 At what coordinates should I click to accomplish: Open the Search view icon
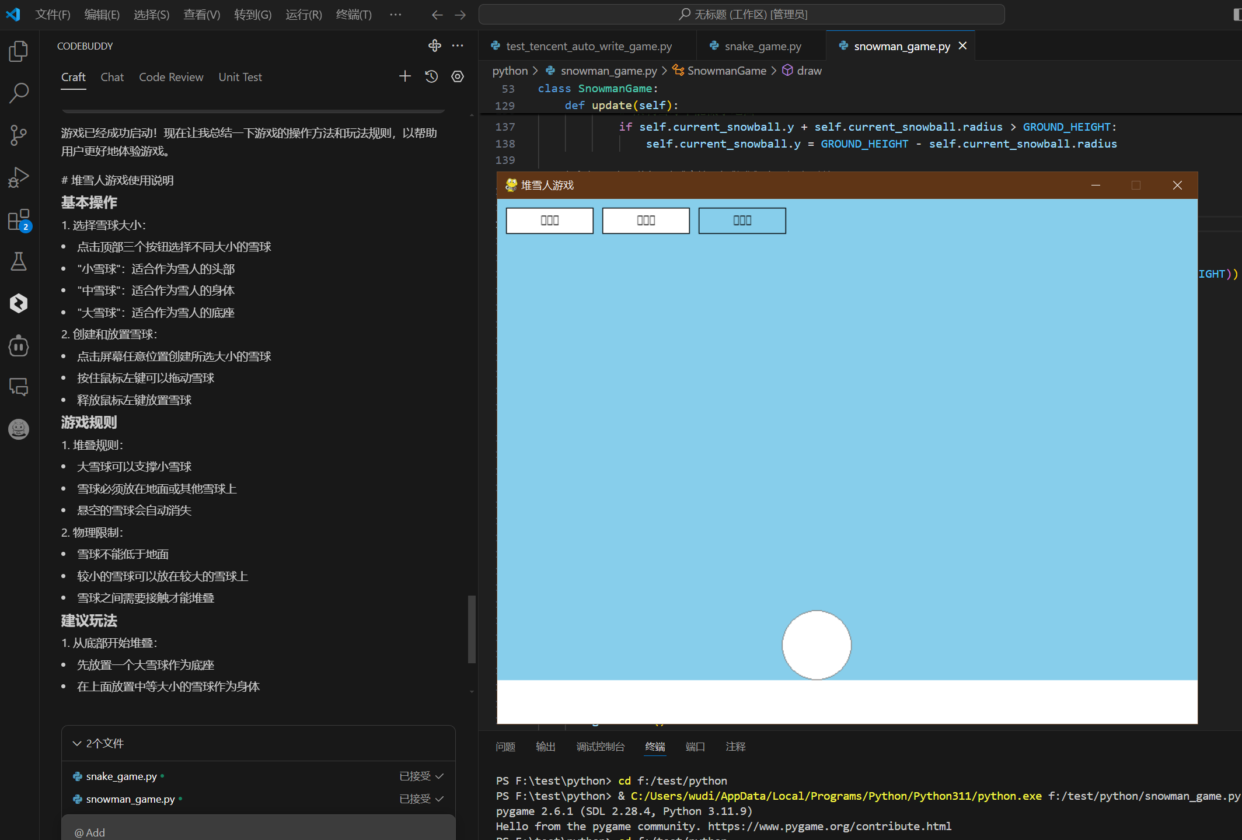pos(19,93)
